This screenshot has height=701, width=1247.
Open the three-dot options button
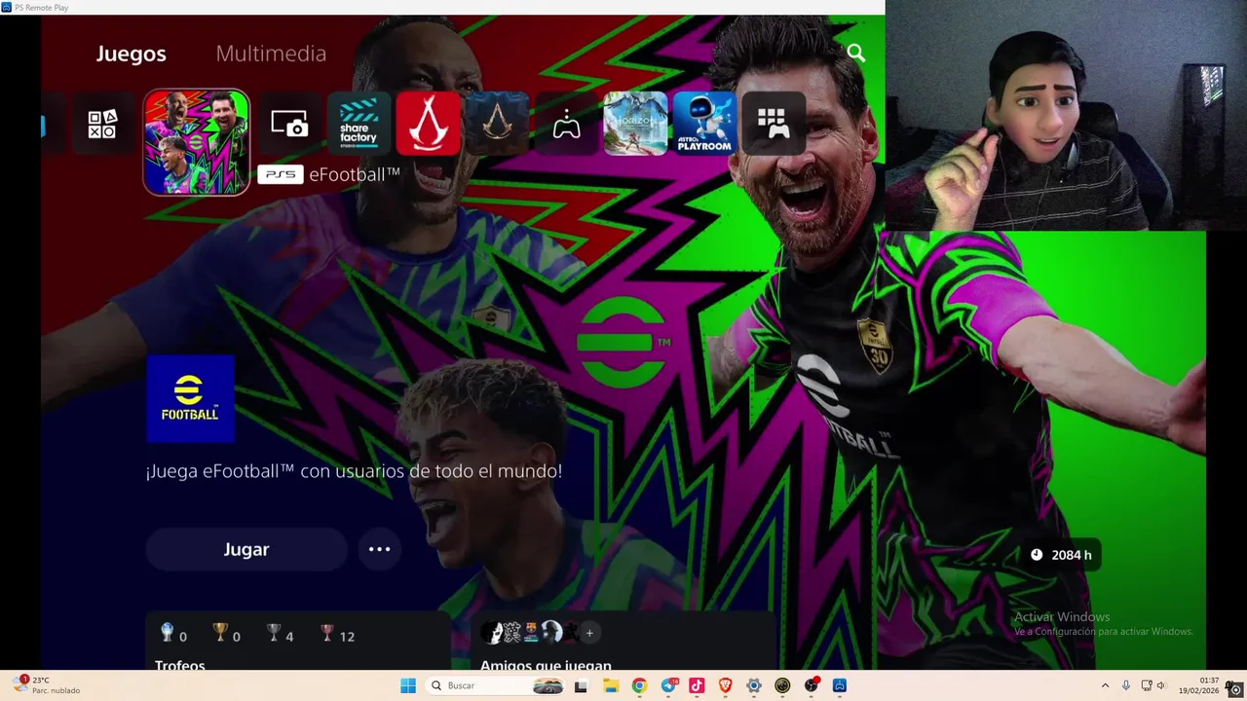click(x=379, y=549)
